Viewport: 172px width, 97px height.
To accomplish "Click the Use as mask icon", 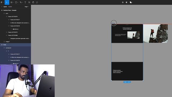I will 127,2.
